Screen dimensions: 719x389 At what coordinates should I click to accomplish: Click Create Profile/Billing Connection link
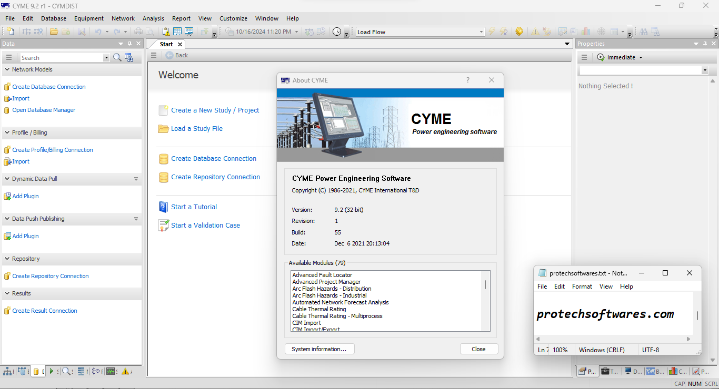(x=53, y=150)
